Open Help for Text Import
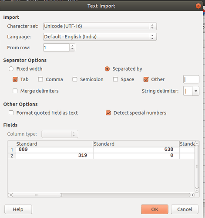This screenshot has width=205, height=218. [x=18, y=209]
